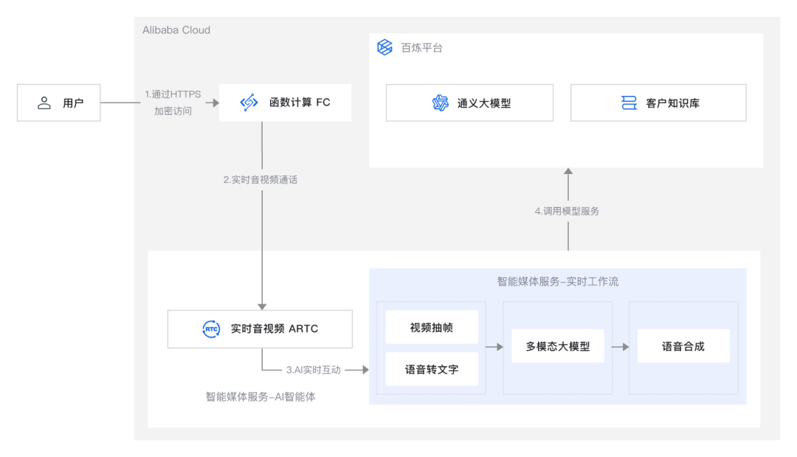Image resolution: width=797 pixels, height=457 pixels.
Task: Click the 1.通过HTTPS加密访问 label
Action: click(173, 102)
